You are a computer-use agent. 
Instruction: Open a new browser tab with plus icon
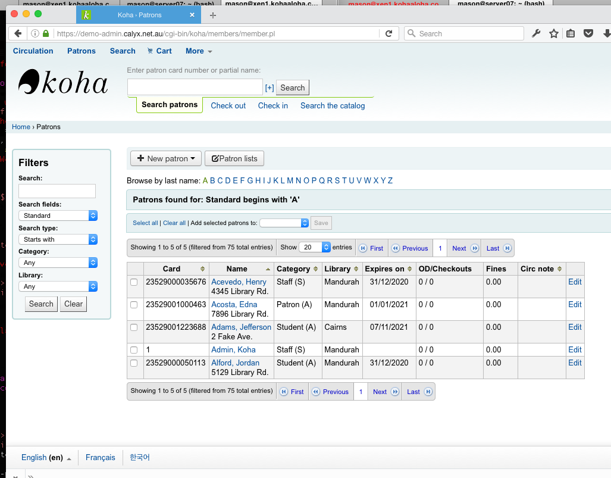click(x=213, y=15)
